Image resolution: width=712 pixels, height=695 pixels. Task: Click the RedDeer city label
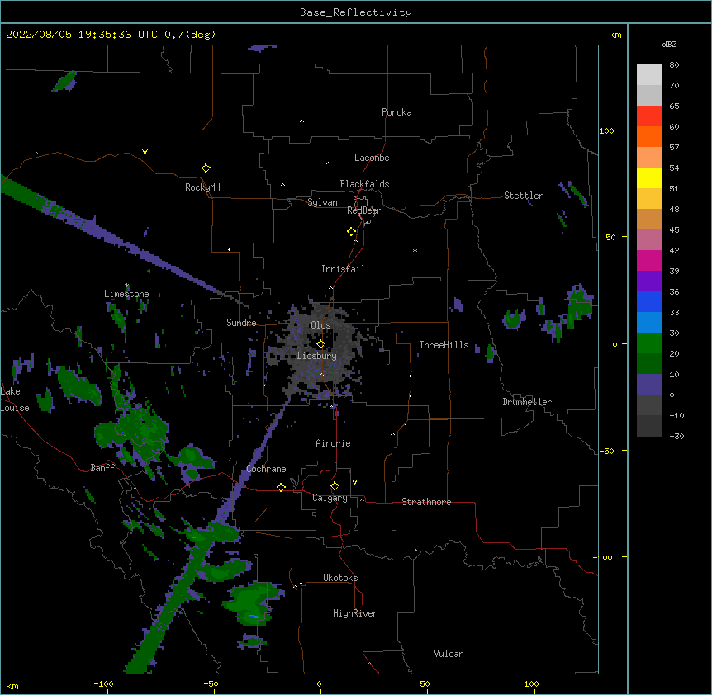(x=363, y=210)
